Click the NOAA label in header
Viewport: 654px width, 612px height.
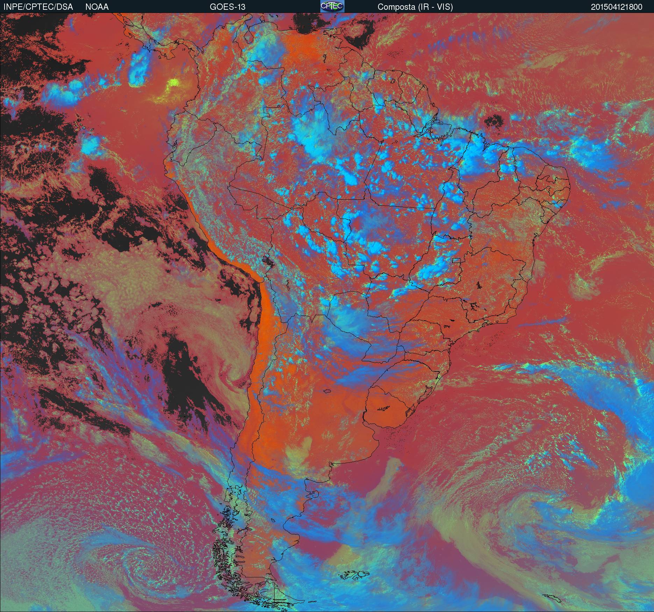(97, 7)
